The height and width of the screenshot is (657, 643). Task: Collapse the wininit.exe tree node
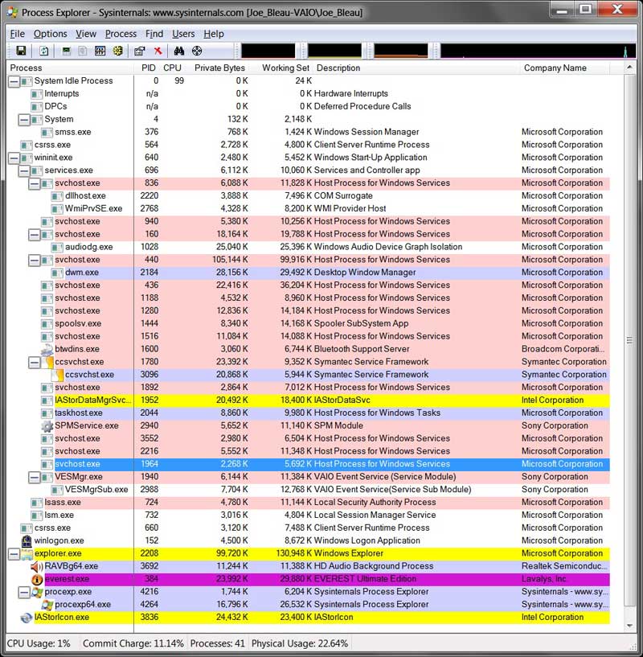[x=14, y=158]
